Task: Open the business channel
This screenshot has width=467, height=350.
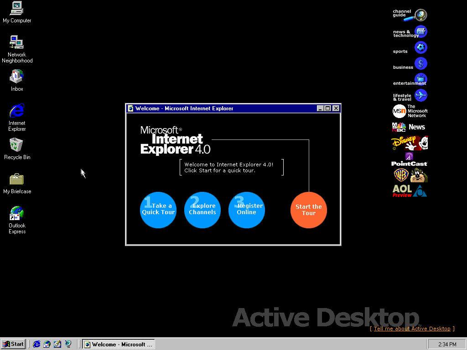Action: 410,64
